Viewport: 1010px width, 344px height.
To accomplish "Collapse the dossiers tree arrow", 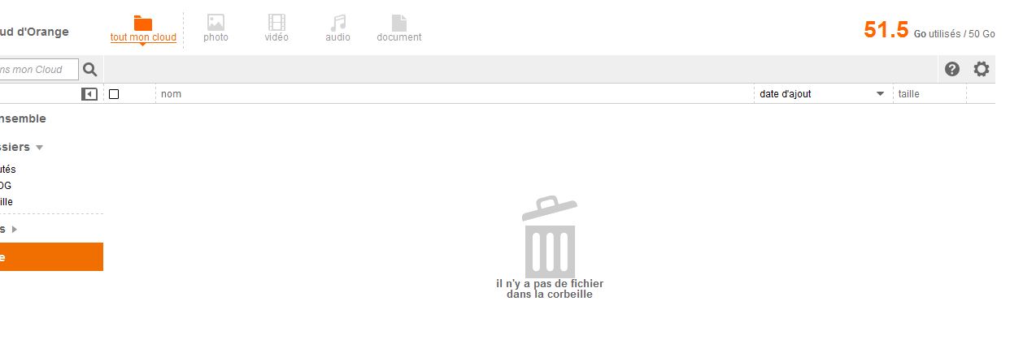I will click(x=39, y=148).
